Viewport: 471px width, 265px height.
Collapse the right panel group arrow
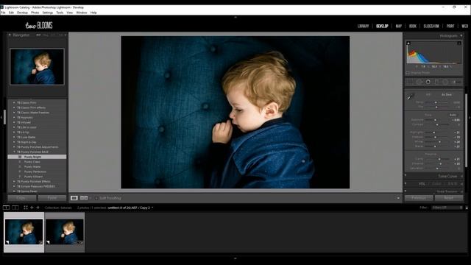pyautogui.click(x=470, y=117)
